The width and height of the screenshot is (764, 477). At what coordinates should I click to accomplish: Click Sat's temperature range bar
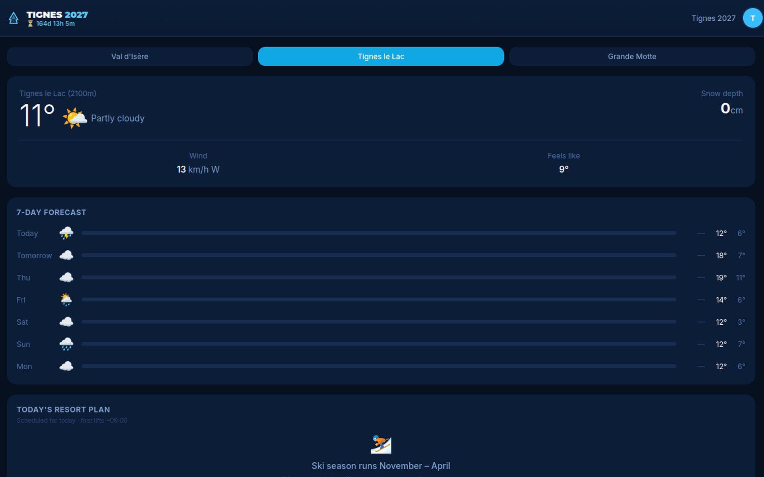(379, 322)
